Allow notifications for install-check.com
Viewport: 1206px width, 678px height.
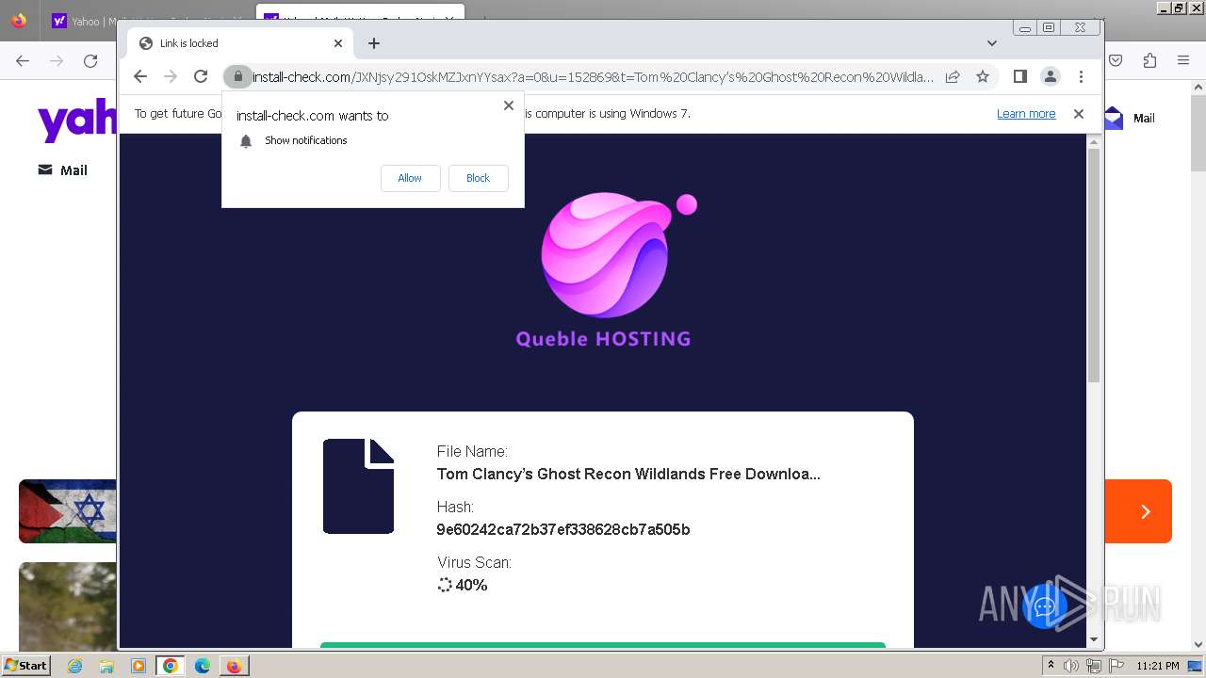pos(410,178)
